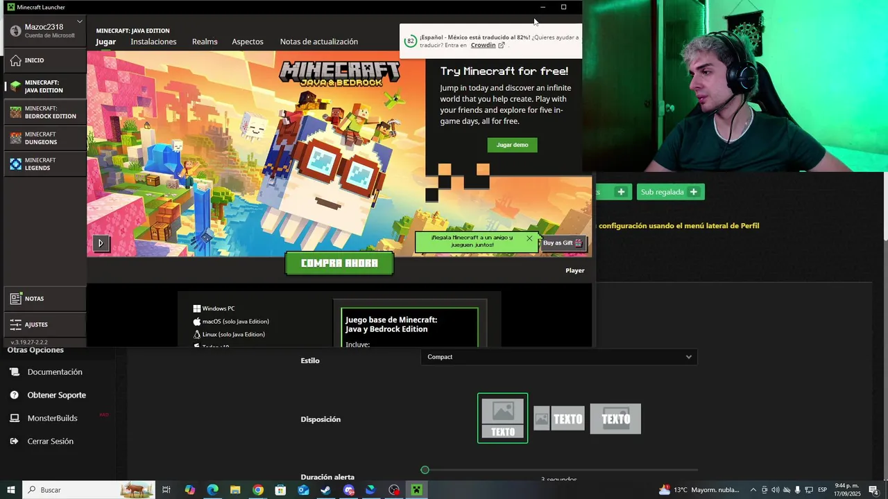Click the ESP input language indicator
The height and width of the screenshot is (499, 888).
822,490
